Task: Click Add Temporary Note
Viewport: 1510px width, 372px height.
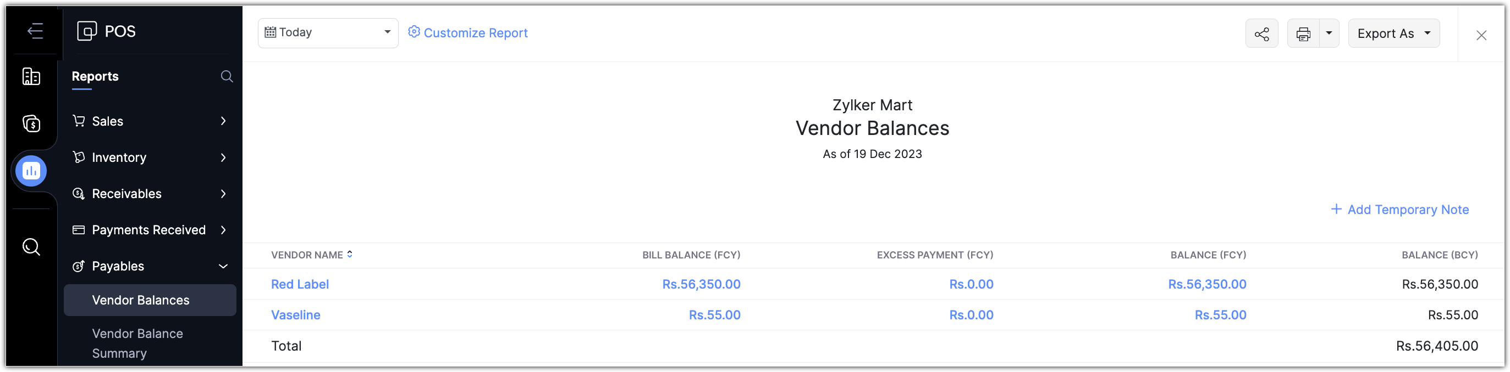Action: (1400, 210)
